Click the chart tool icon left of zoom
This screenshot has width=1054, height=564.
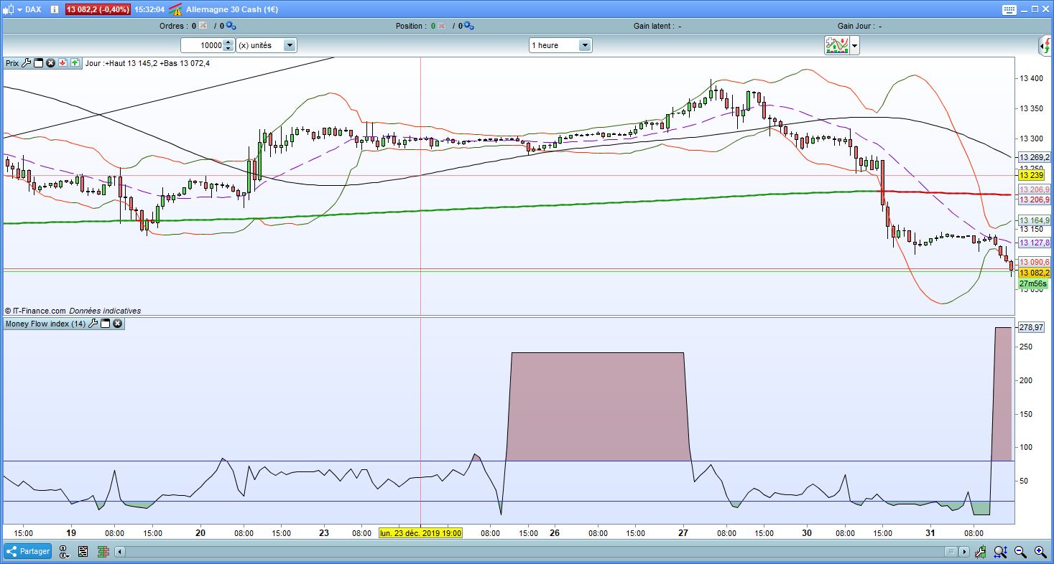click(981, 551)
